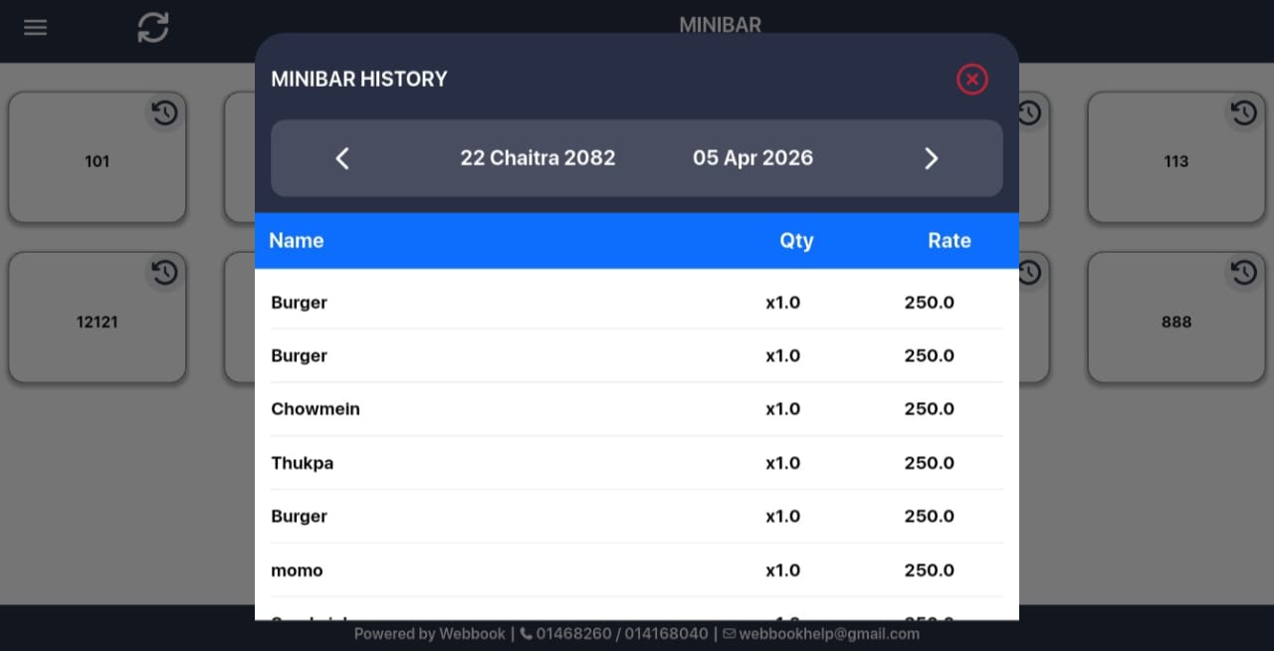Select the Thukpa history row

coord(637,463)
